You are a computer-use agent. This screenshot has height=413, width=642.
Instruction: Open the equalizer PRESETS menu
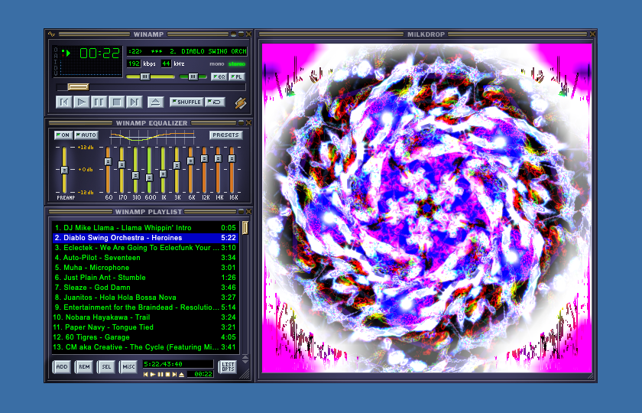point(226,135)
